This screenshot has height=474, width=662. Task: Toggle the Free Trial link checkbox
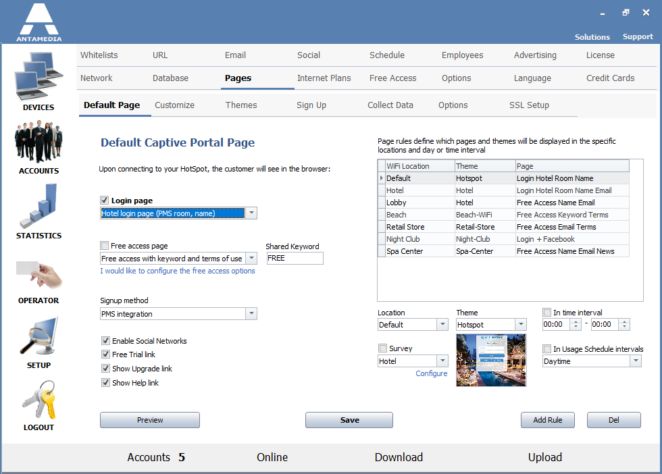(105, 354)
